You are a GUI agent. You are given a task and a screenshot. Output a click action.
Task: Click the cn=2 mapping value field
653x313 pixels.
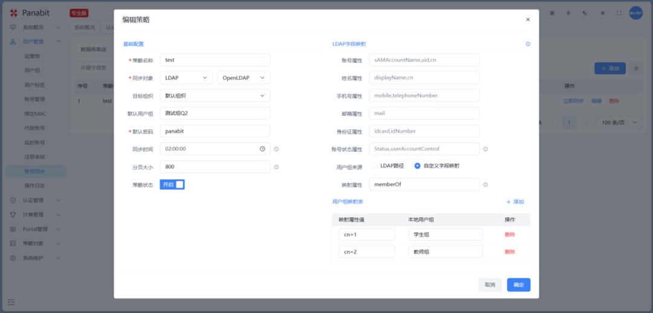(366, 251)
